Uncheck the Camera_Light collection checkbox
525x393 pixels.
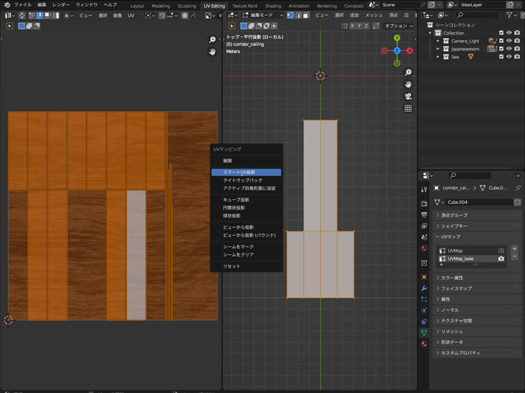tap(501, 41)
